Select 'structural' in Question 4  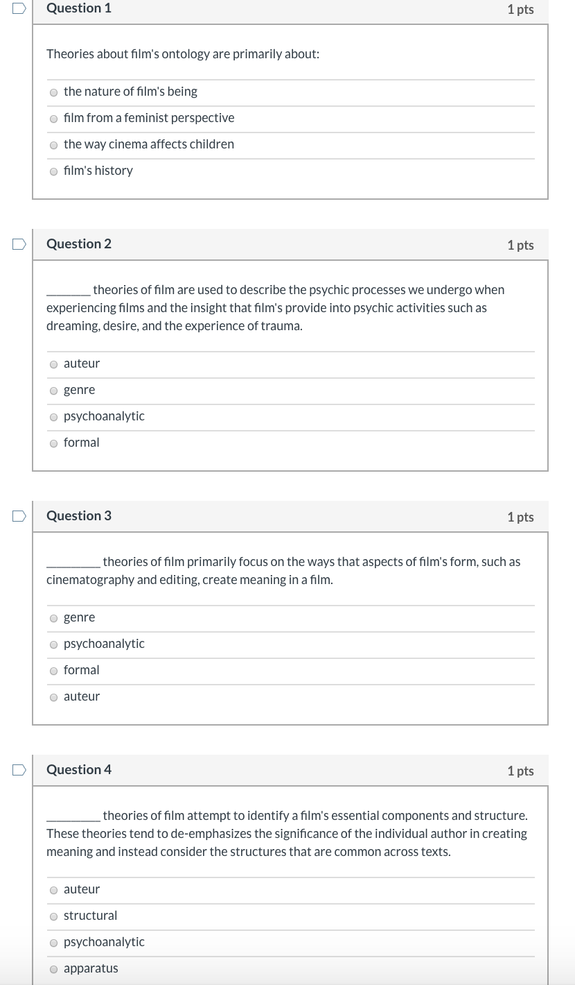[x=53, y=916]
